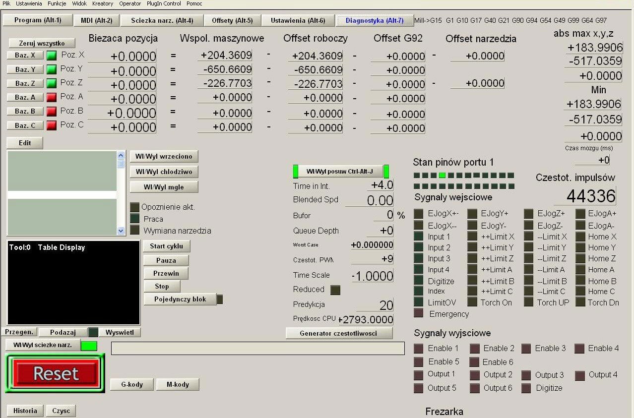This screenshot has width=634, height=418.
Task: Click the Podazaj button
Action: pos(63,332)
